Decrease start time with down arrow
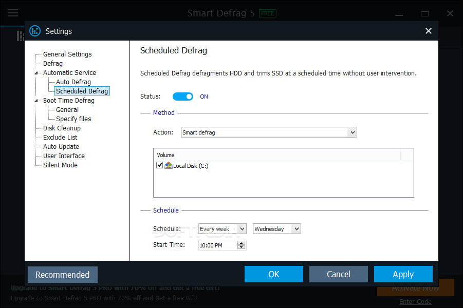Image resolution: width=463 pixels, height=308 pixels. pos(241,247)
